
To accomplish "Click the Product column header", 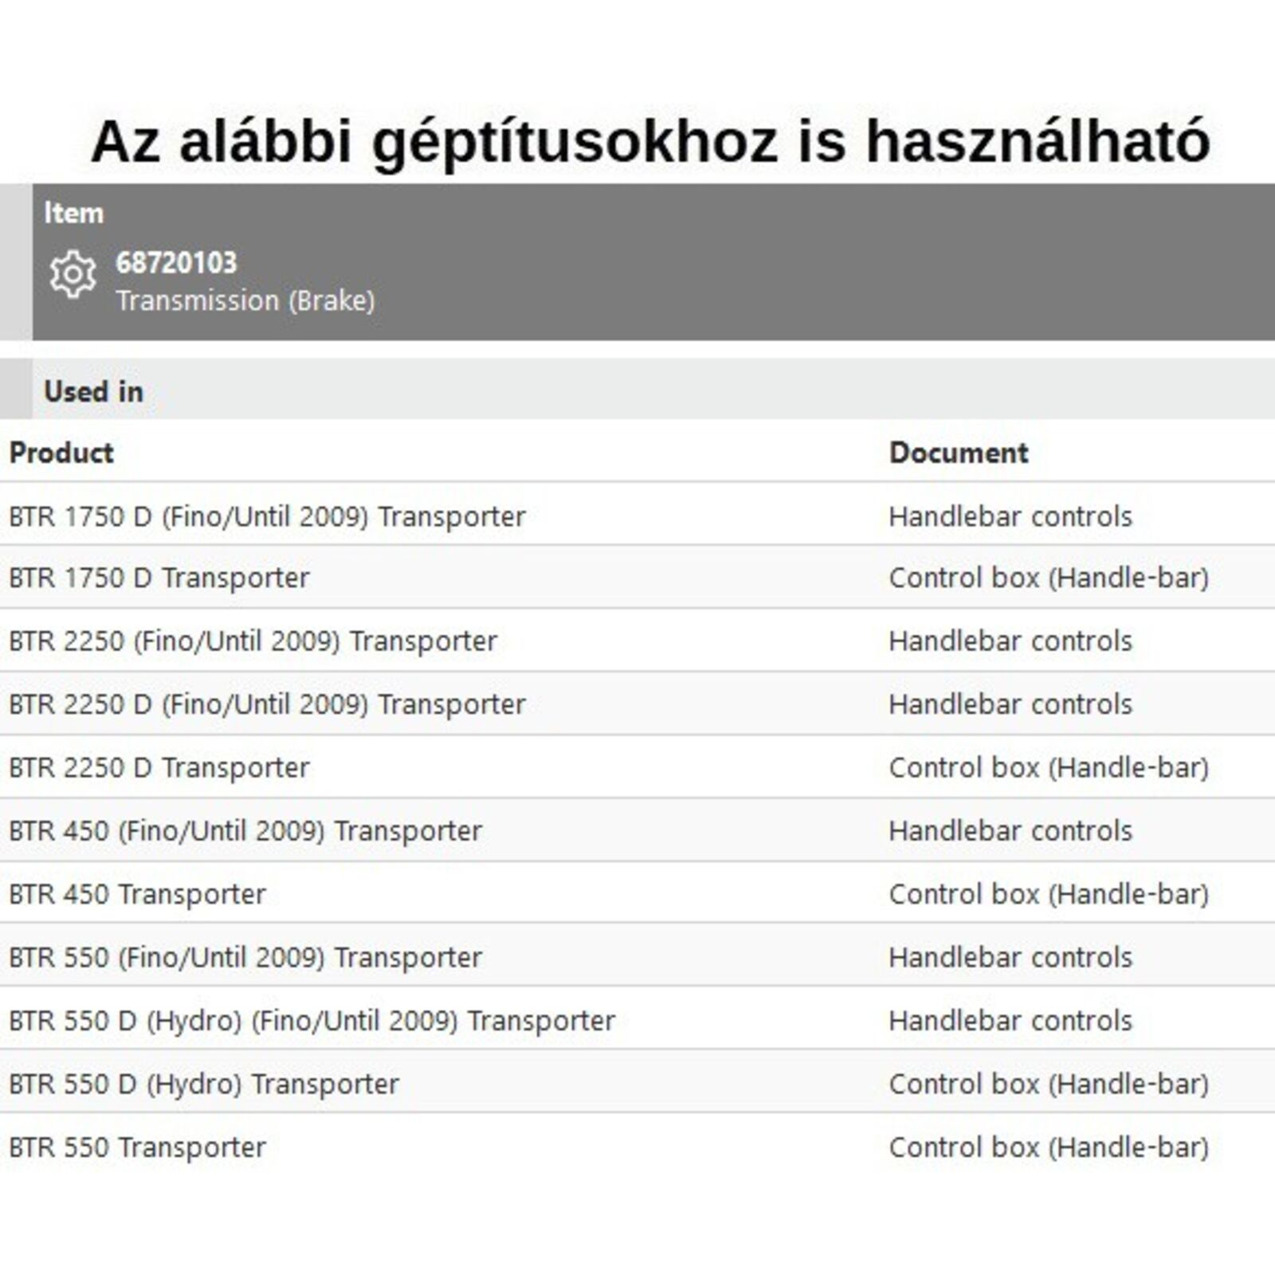I will coord(61,453).
